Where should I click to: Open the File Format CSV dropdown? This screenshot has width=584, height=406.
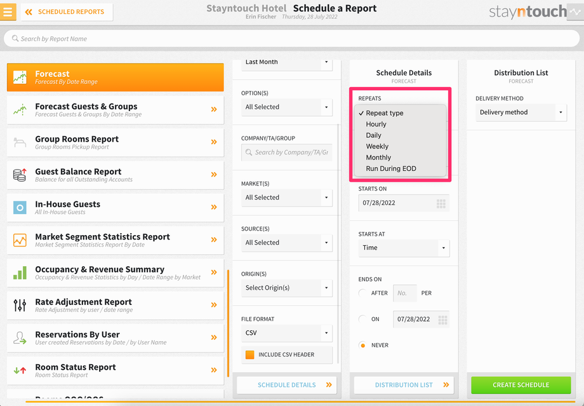(x=287, y=333)
